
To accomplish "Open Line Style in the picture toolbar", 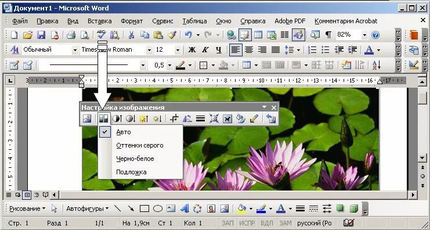I will tap(201, 119).
